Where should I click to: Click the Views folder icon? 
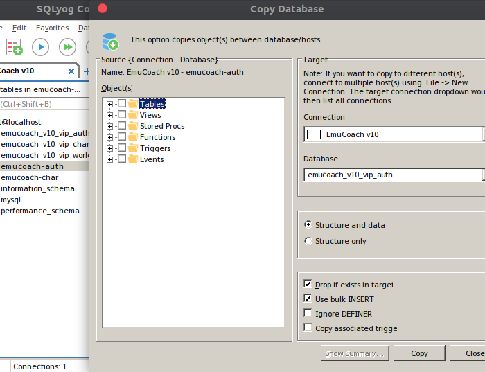[133, 115]
